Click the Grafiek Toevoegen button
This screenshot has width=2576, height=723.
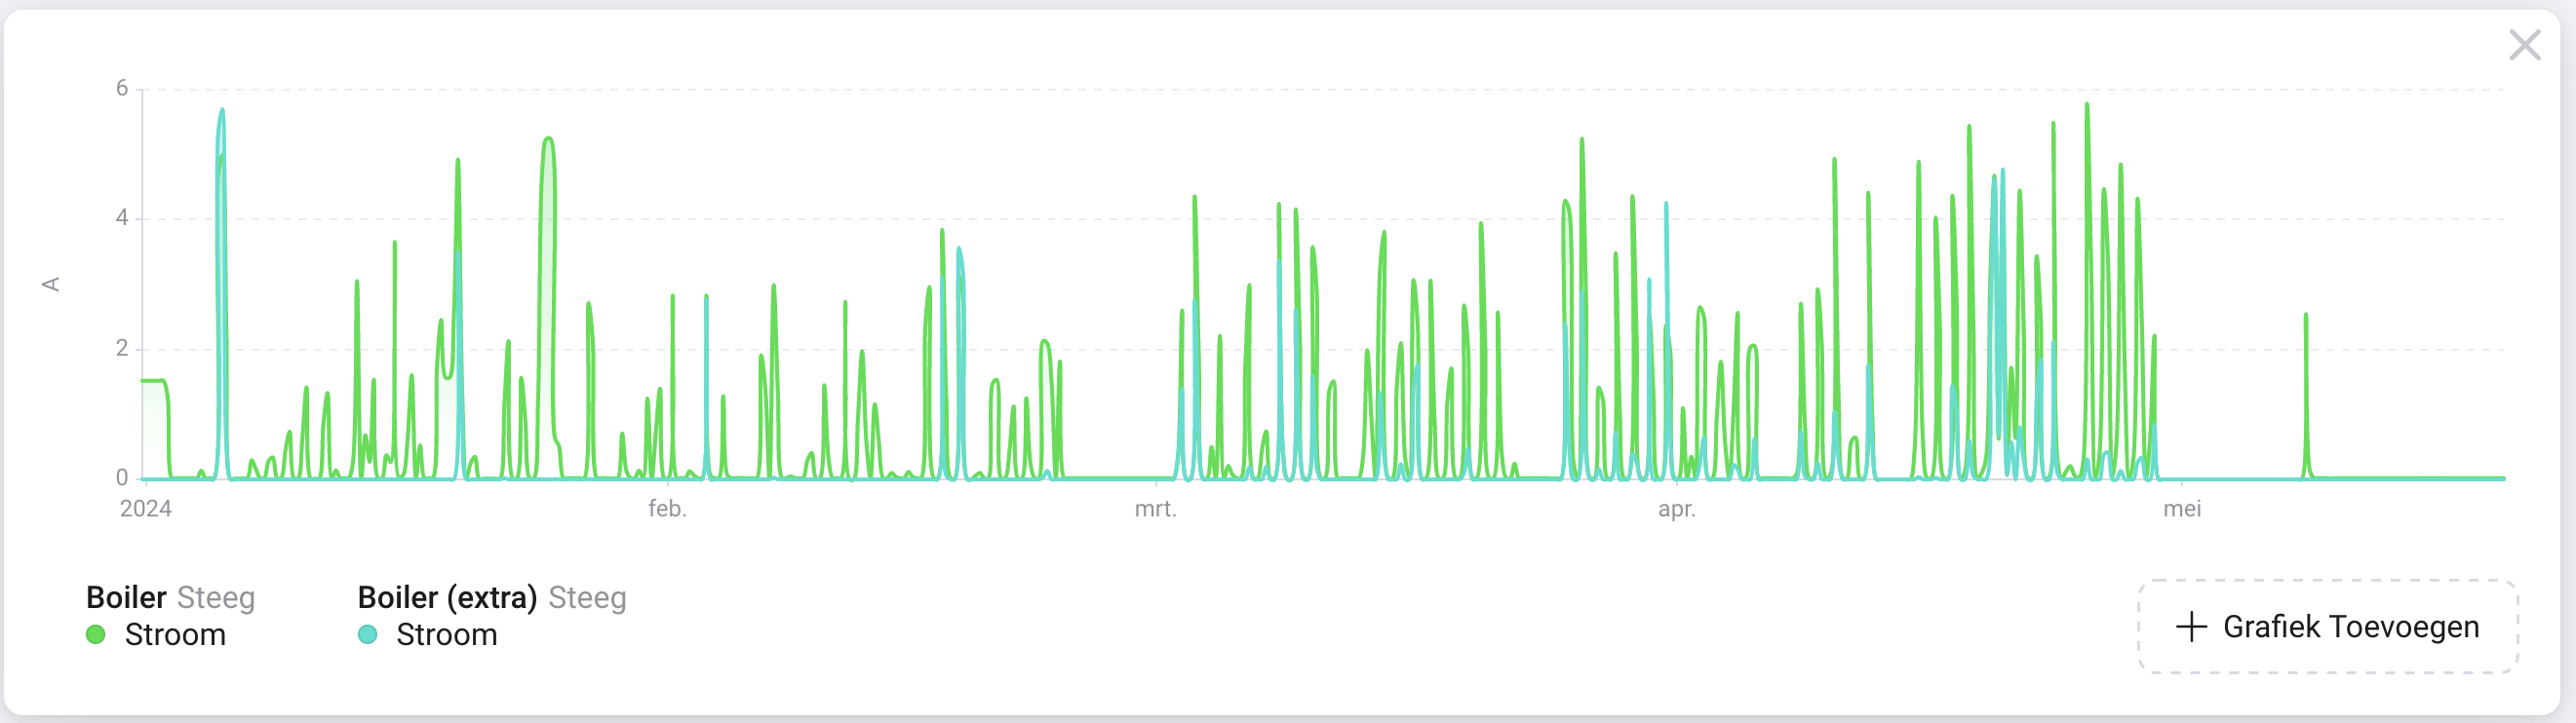coord(2327,627)
